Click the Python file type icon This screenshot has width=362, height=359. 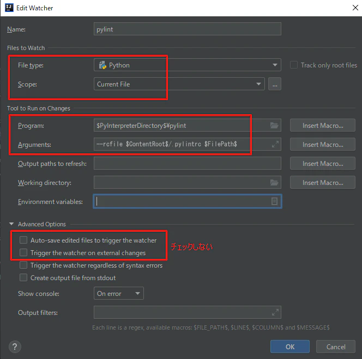pos(102,65)
